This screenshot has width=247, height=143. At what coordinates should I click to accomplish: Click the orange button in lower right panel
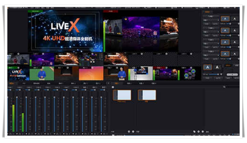pyautogui.click(x=228, y=65)
